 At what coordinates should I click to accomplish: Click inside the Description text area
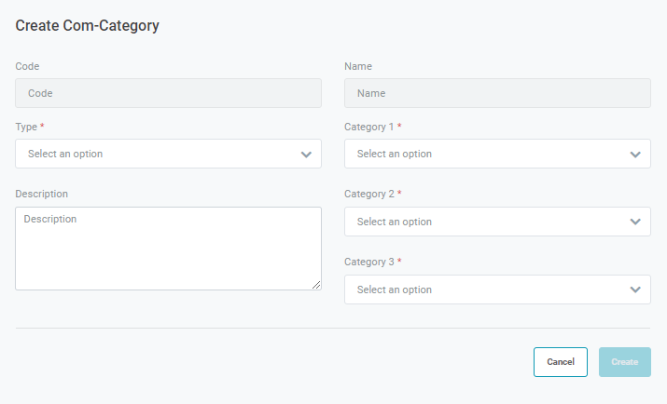click(168, 249)
